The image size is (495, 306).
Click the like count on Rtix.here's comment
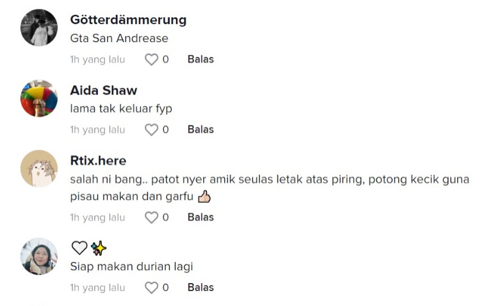click(165, 218)
